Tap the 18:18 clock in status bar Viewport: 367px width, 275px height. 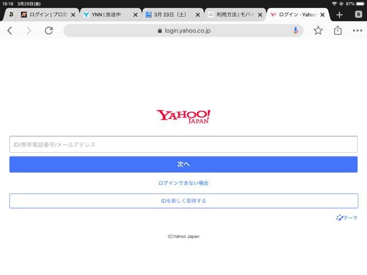coord(7,4)
